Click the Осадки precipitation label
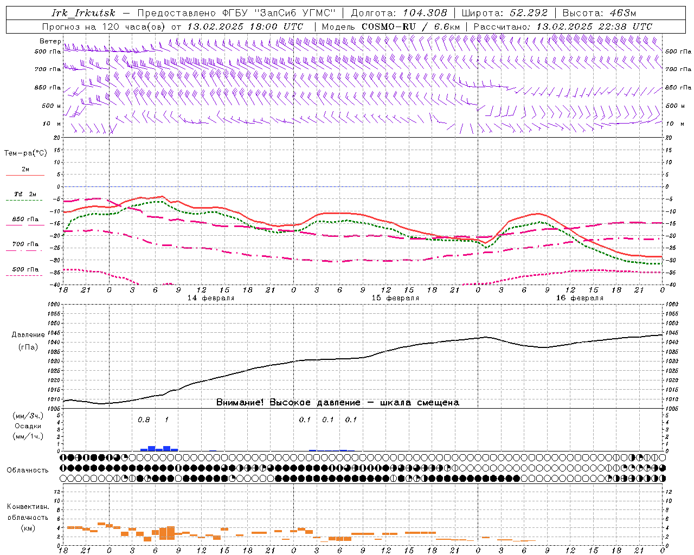 point(28,426)
